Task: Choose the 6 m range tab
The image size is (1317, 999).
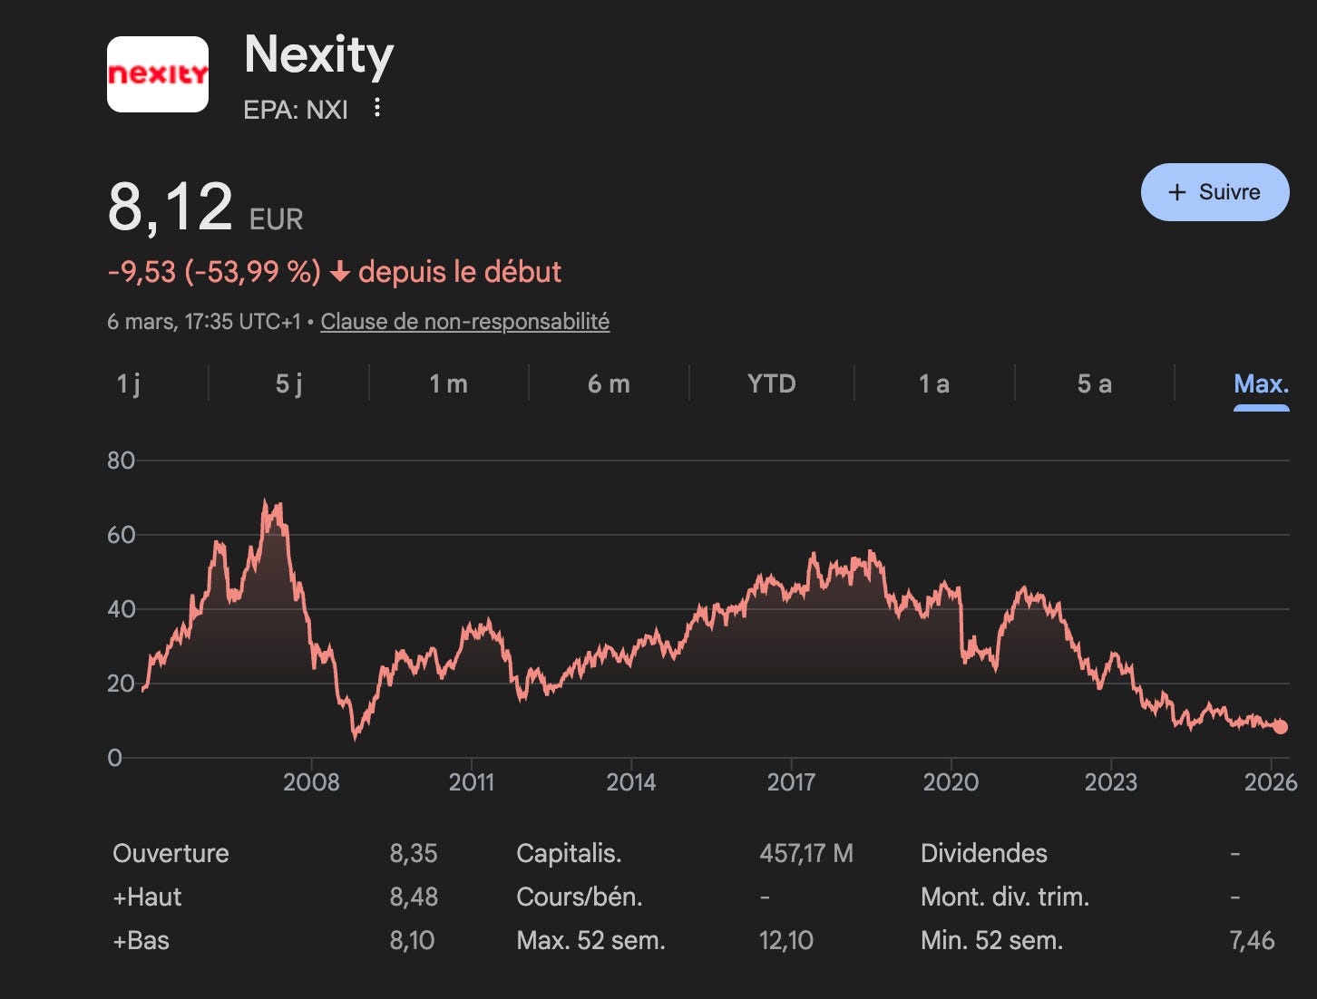Action: click(609, 383)
